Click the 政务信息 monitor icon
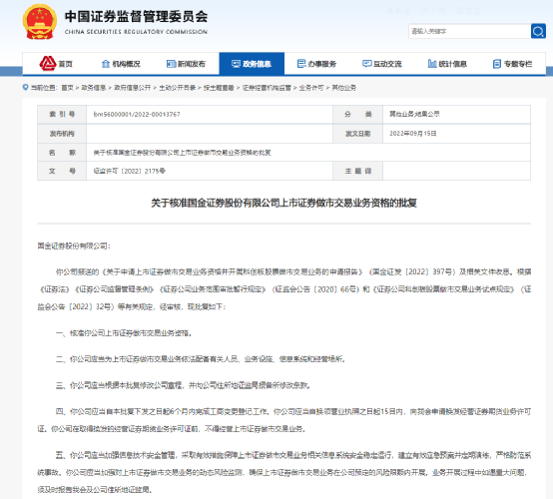Image resolution: width=553 pixels, height=499 pixels. (x=236, y=64)
